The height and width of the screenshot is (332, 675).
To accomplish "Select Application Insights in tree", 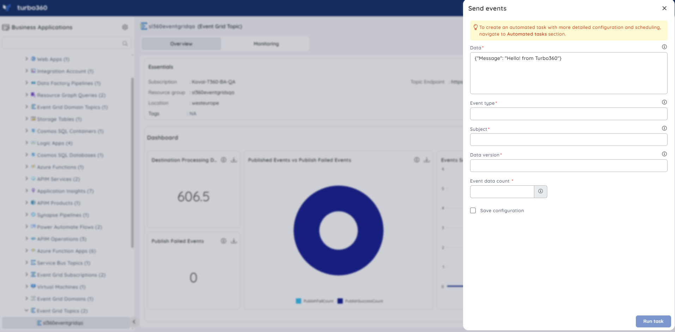I will pyautogui.click(x=65, y=191).
